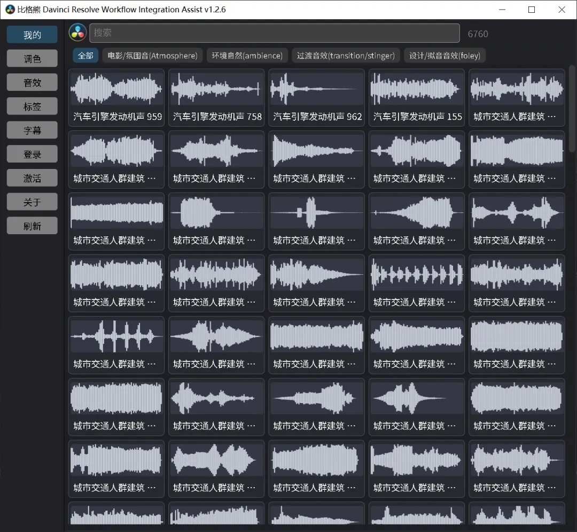
Task: Filter by 设计/拟音音效(foley)
Action: 445,56
